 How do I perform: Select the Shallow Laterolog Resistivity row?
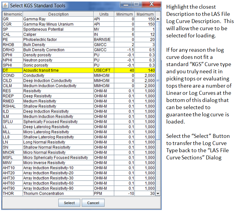79,137
